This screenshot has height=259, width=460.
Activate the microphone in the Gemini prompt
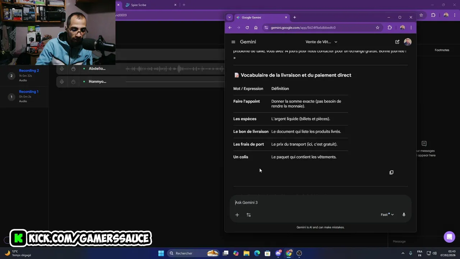tap(404, 215)
